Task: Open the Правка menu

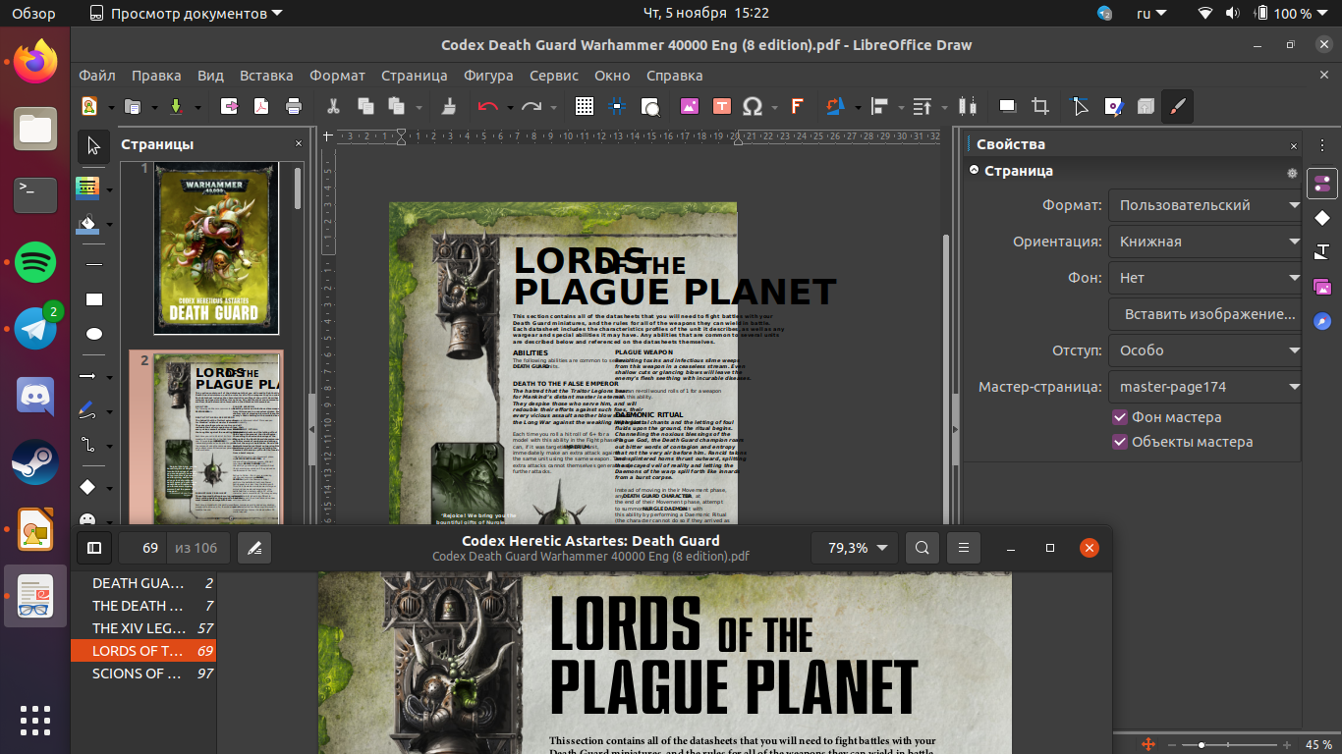Action: (156, 76)
